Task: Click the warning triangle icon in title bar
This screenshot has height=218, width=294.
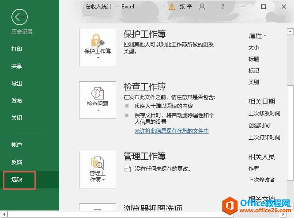Action: (x=172, y=7)
